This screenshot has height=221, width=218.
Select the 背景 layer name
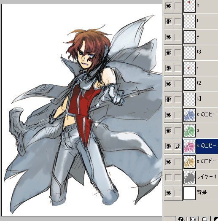click(x=202, y=192)
